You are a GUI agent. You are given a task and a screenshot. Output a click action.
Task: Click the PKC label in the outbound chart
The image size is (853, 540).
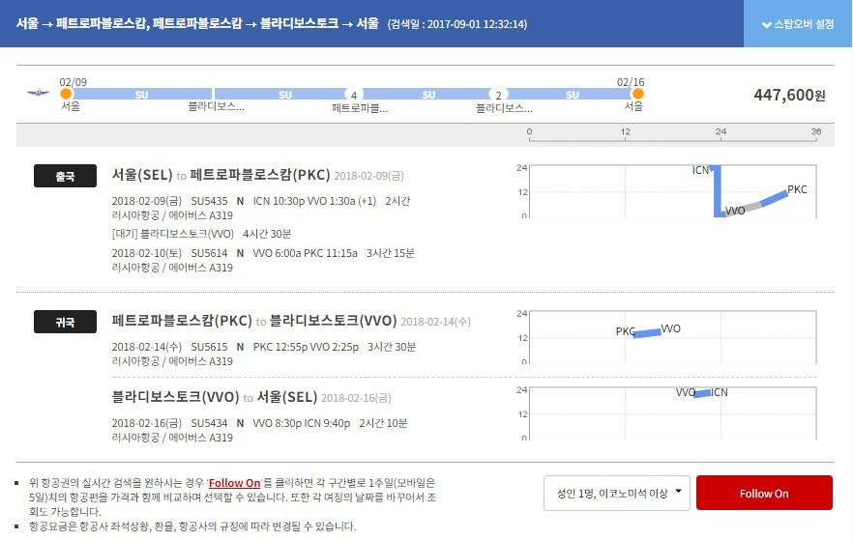(x=797, y=189)
